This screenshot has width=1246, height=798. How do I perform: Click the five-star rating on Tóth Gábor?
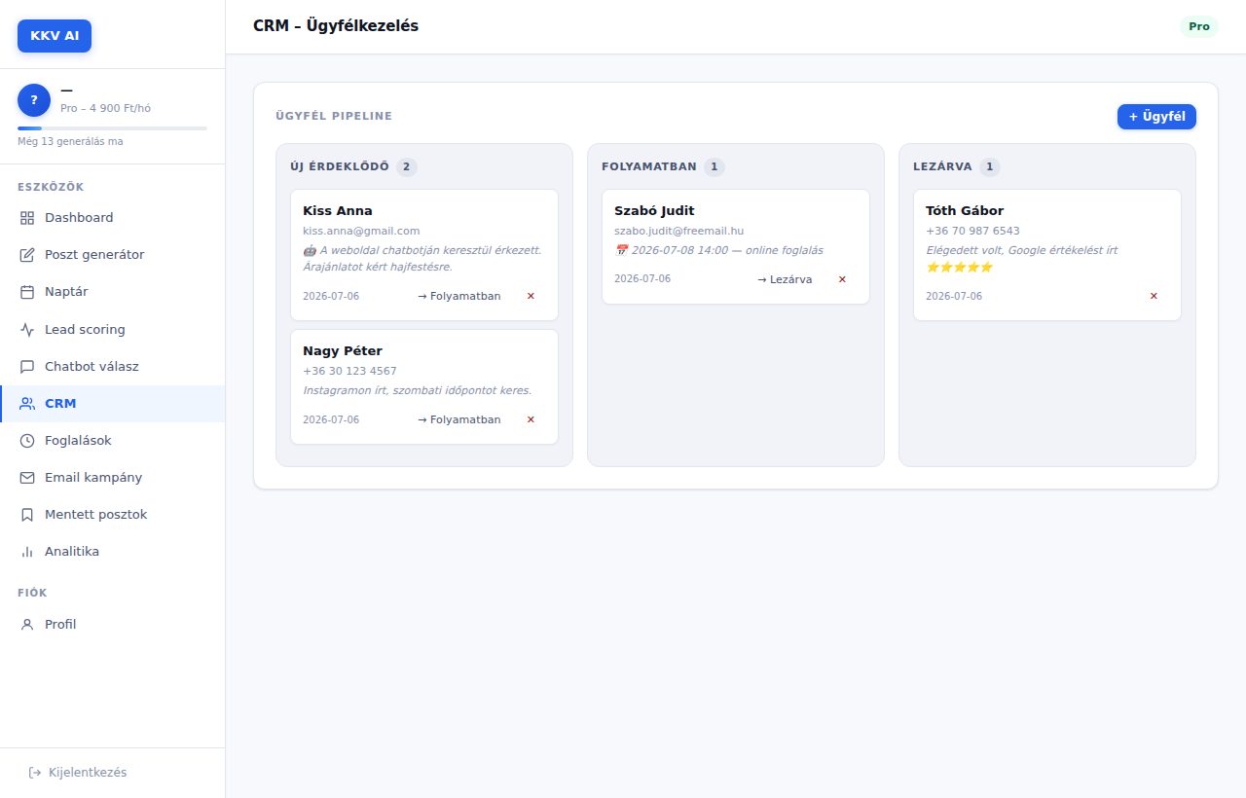960,267
